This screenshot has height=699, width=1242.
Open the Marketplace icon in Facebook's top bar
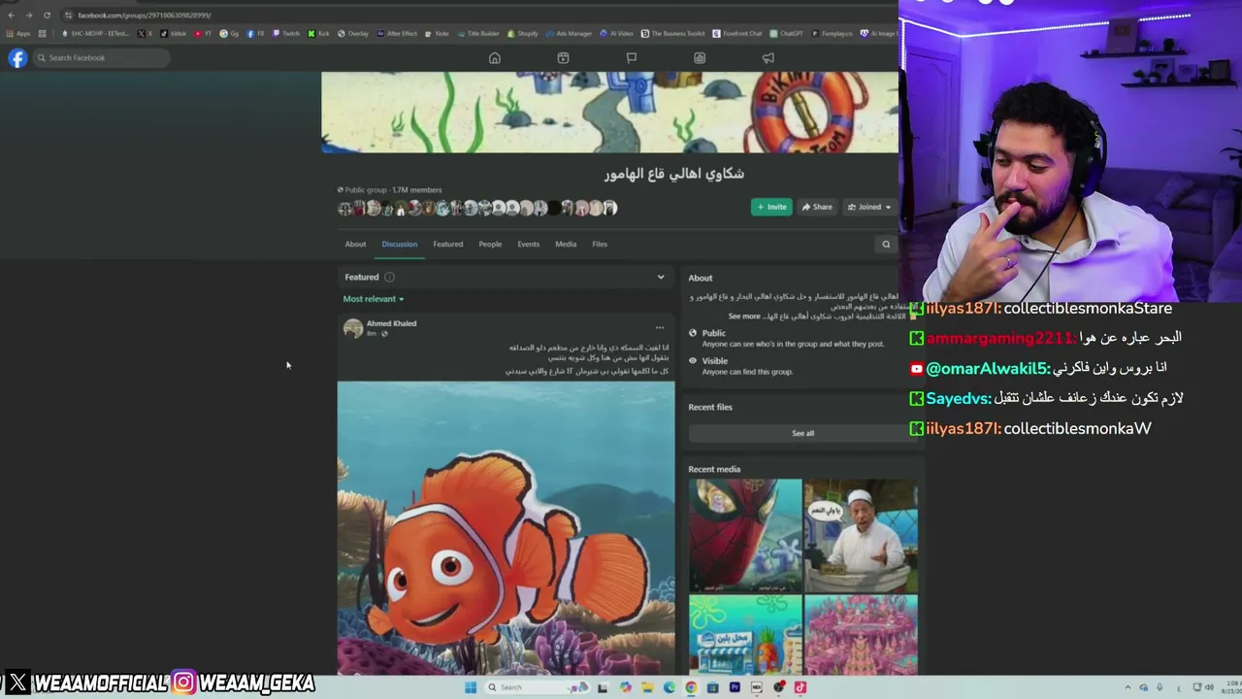700,58
